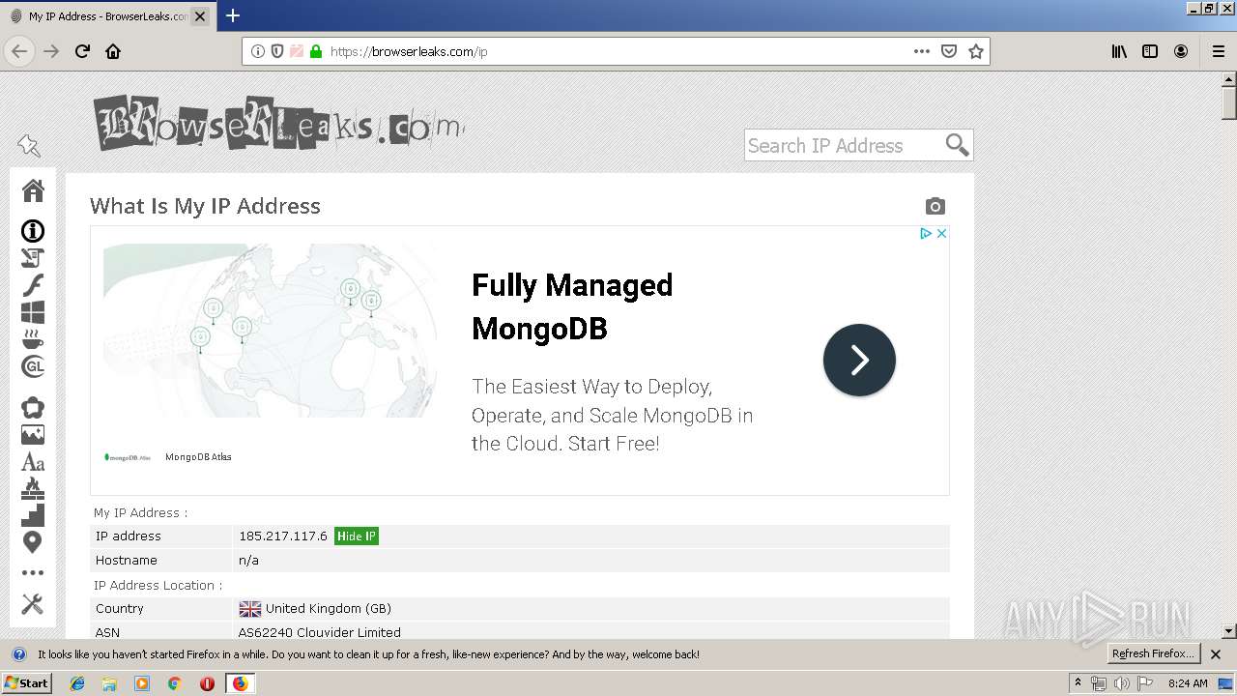Click into the Search IP Address field

843,145
